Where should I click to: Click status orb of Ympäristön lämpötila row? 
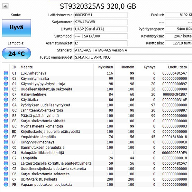(6, 136)
